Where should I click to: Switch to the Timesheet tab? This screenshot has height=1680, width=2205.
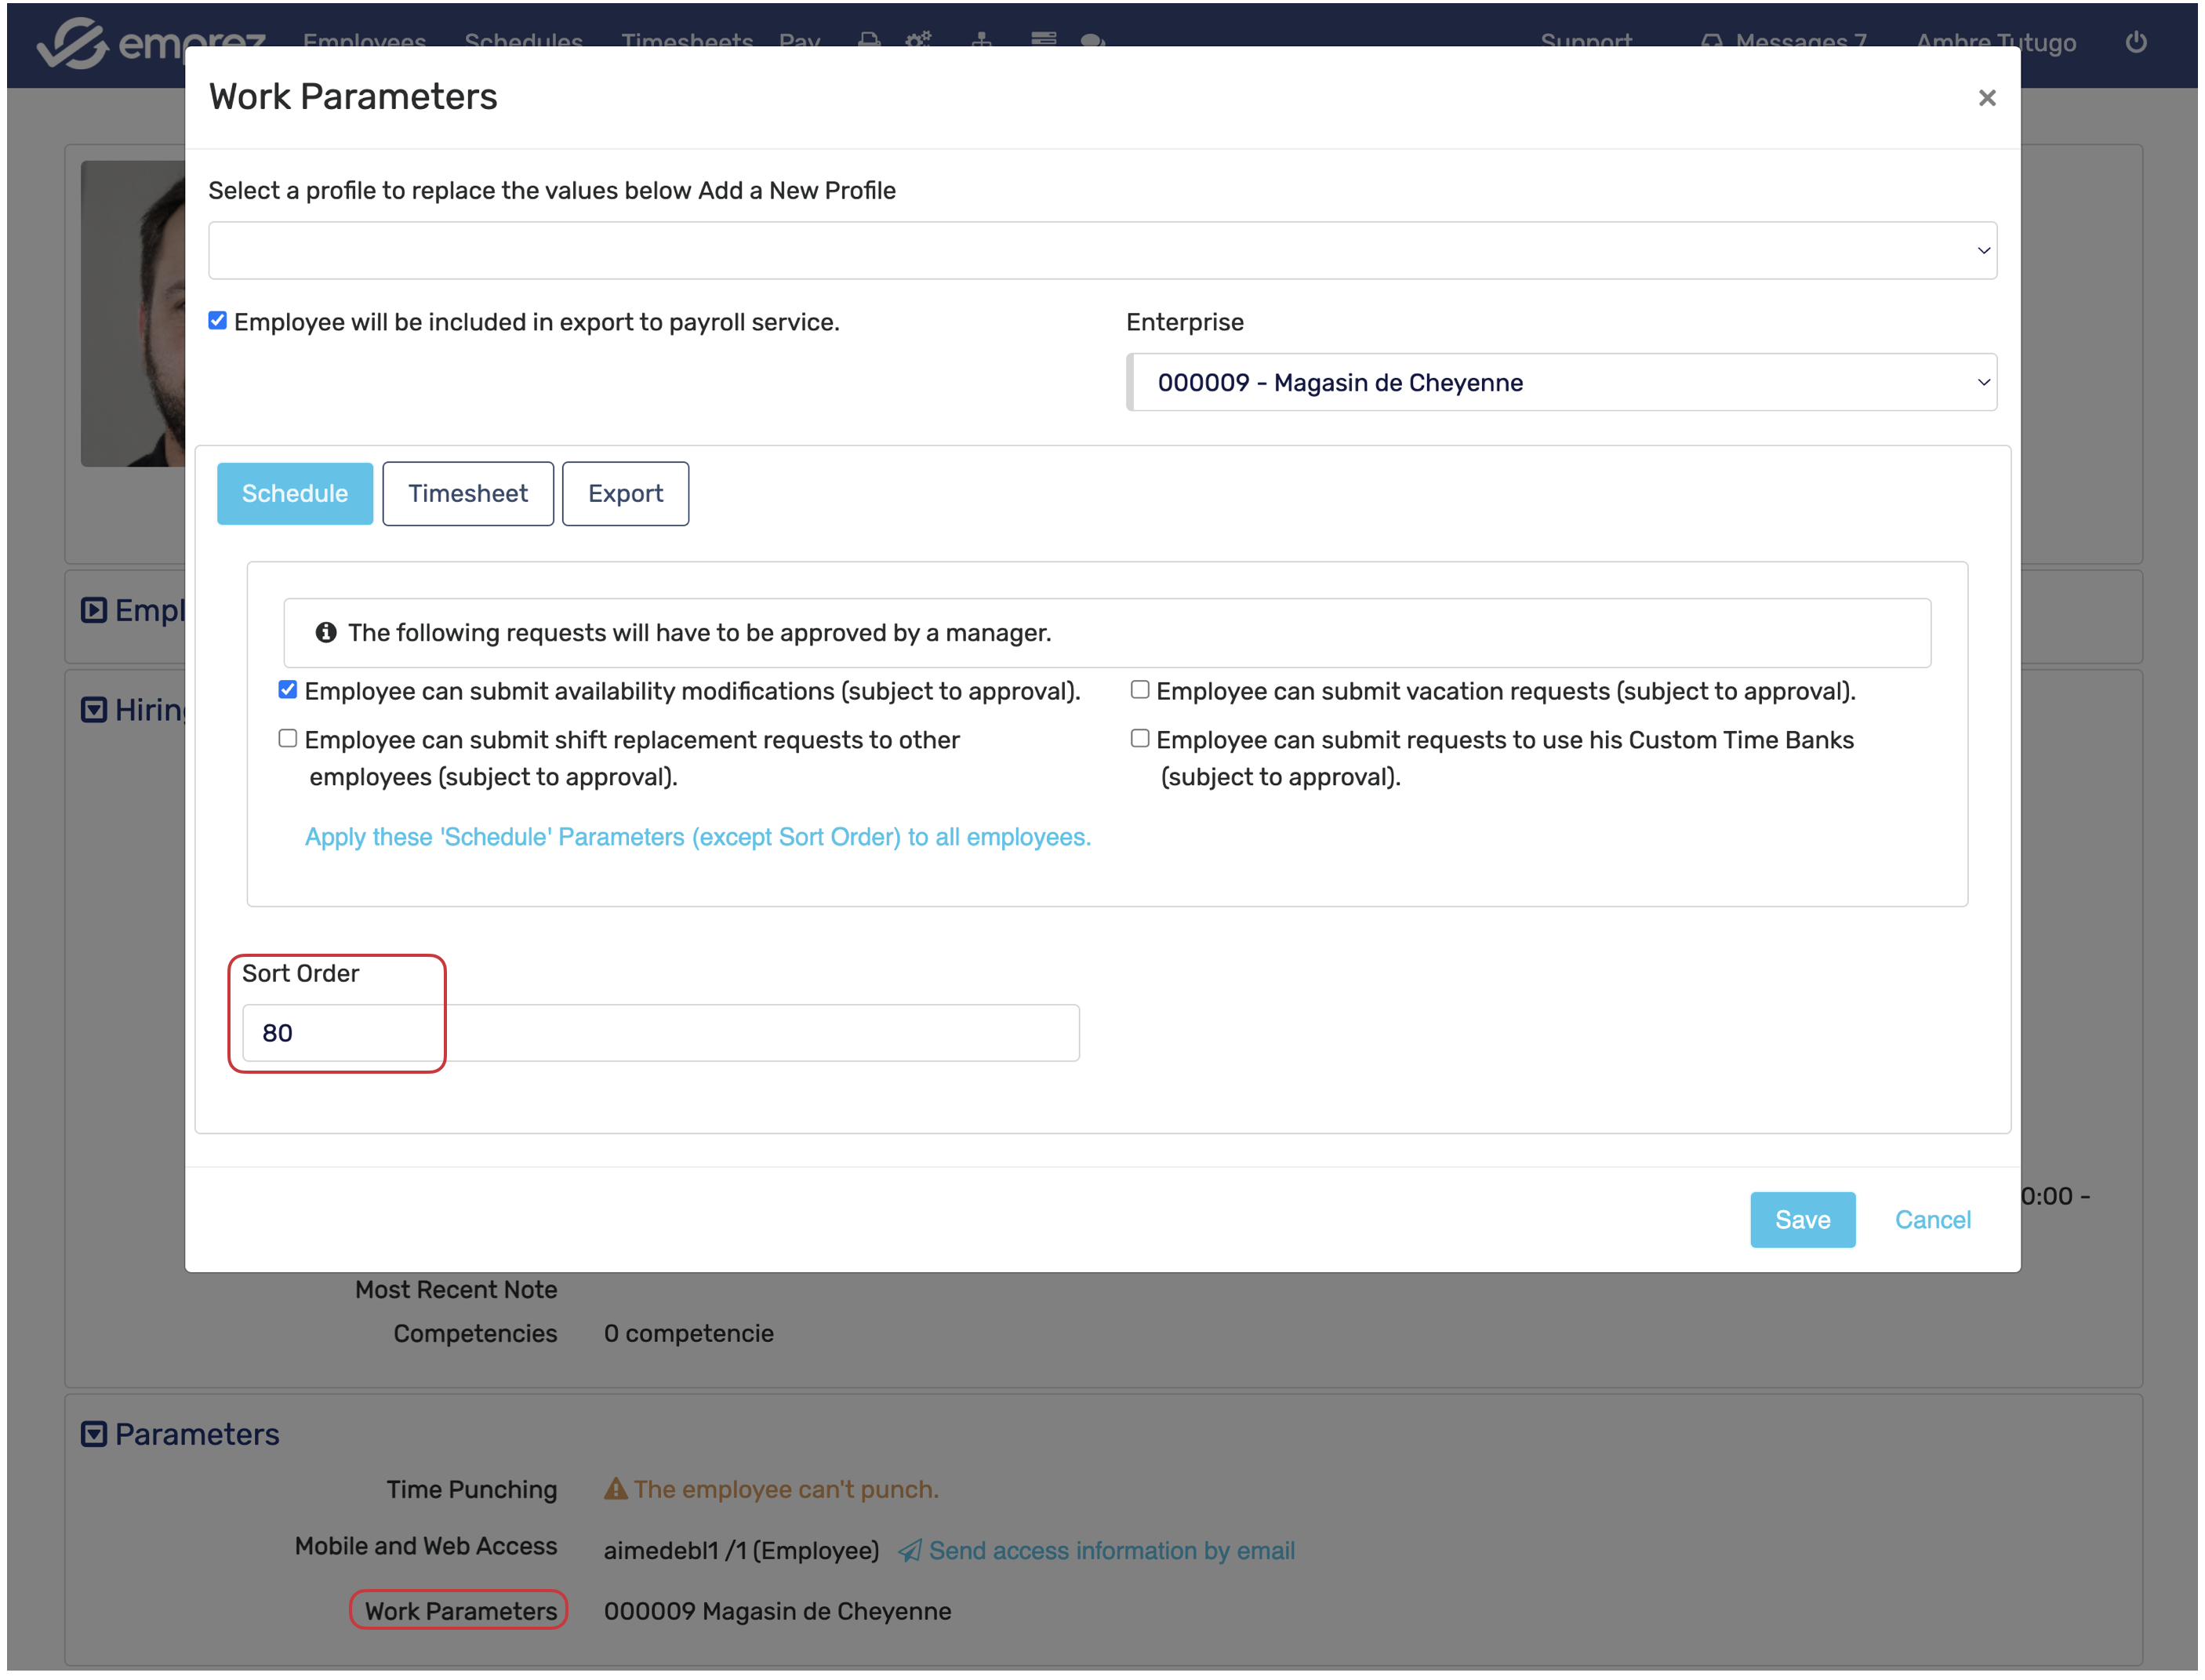[468, 493]
